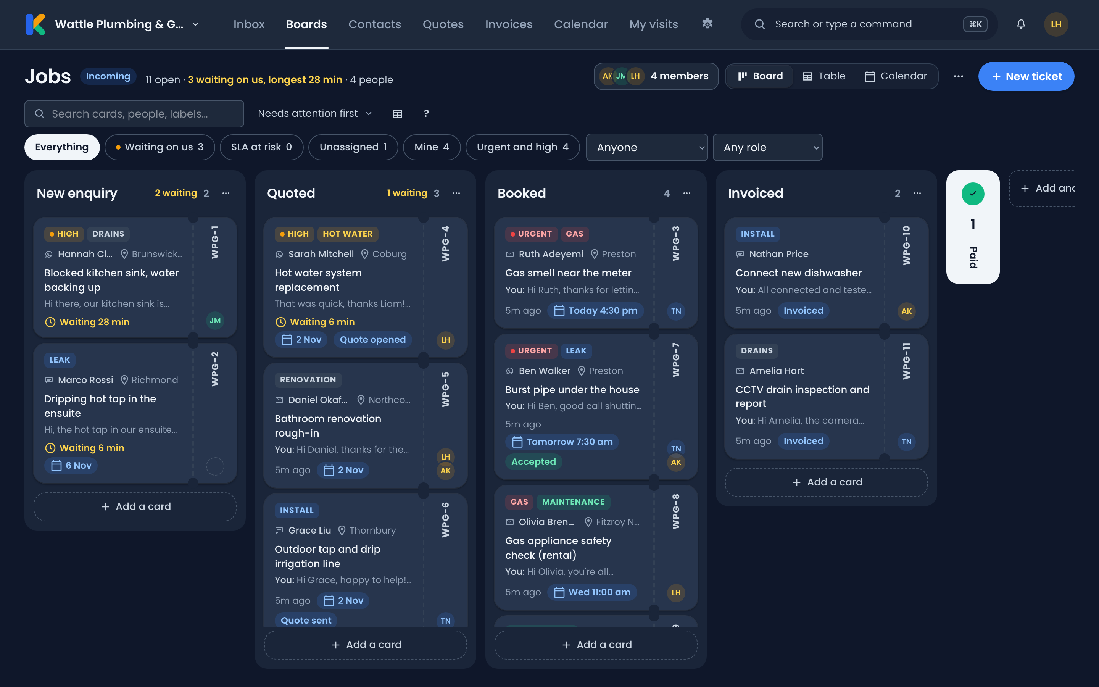Switch to Table view
Viewport: 1099px width, 687px height.
click(x=823, y=76)
